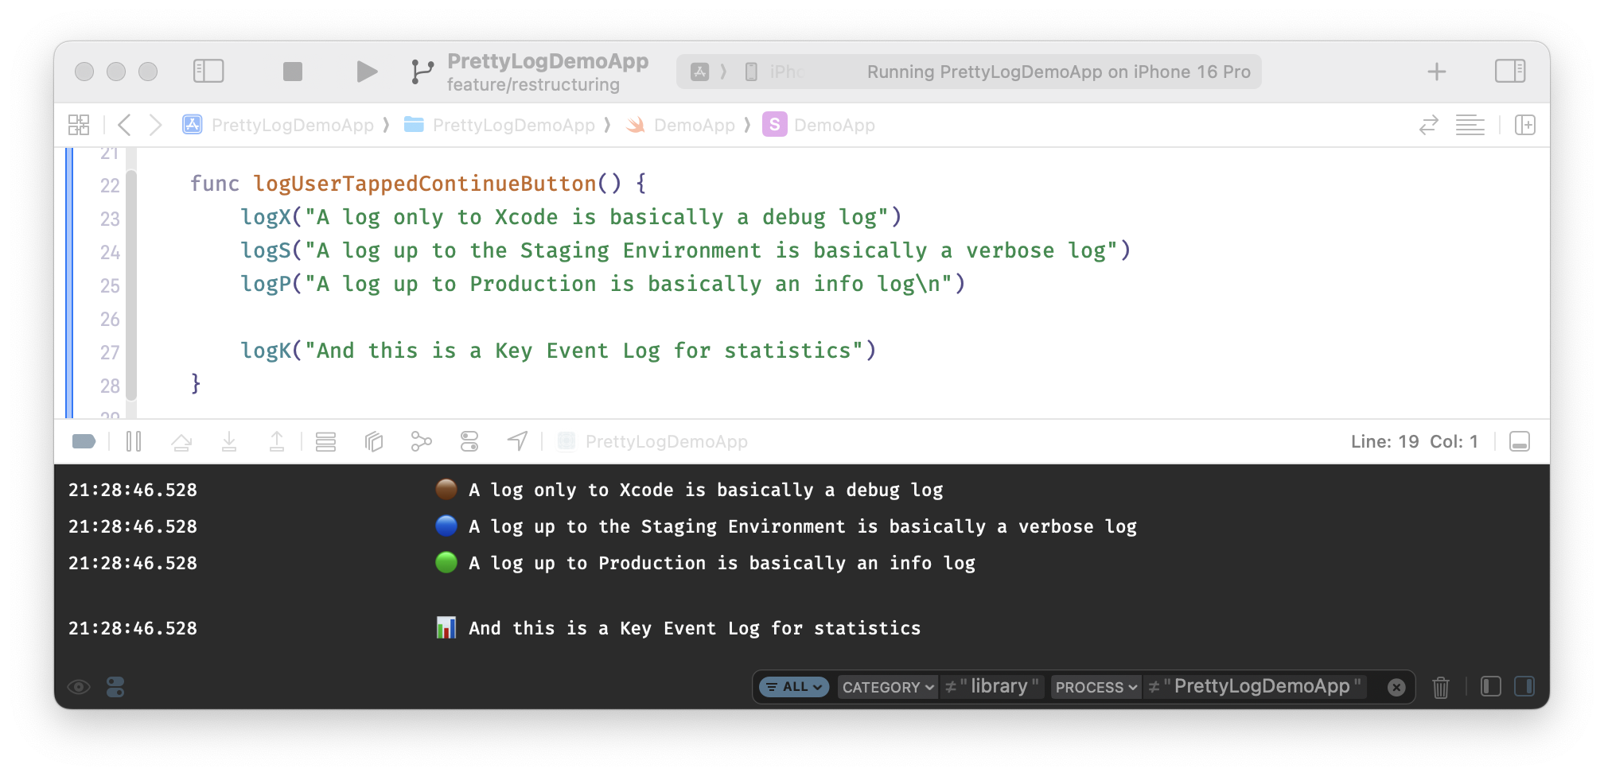Open the debug view hierarchy
1604x776 pixels.
[x=374, y=441]
